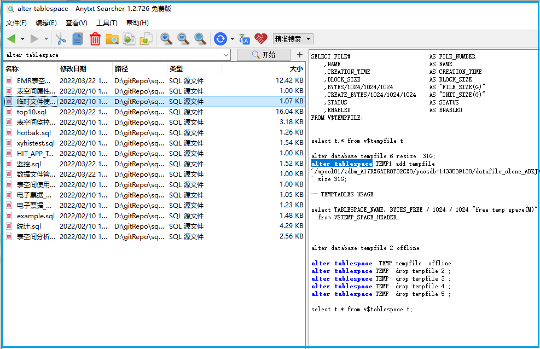The height and width of the screenshot is (349, 540).
Task: Open the 工具(T) menu
Action: tap(107, 23)
